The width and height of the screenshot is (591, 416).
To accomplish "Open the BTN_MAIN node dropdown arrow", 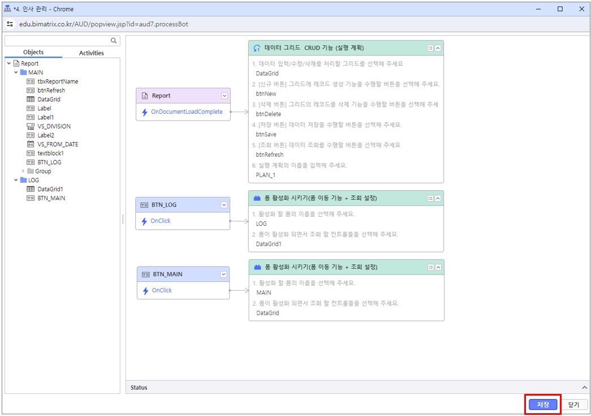I will tap(223, 275).
